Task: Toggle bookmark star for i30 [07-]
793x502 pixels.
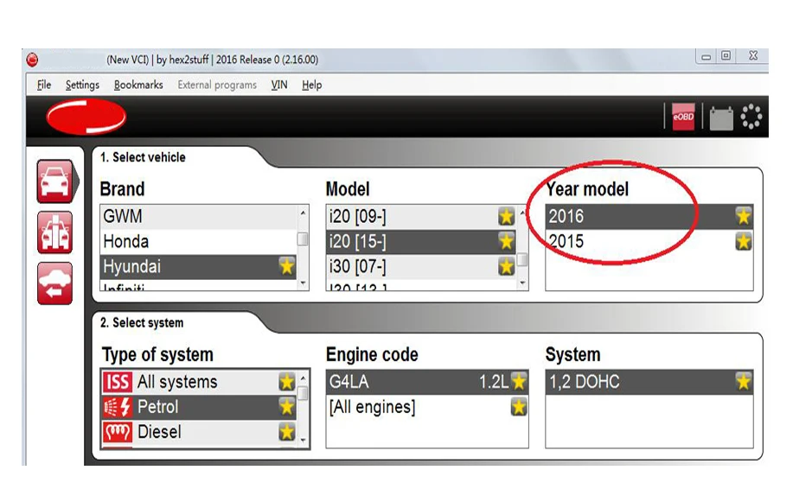Action: [506, 266]
